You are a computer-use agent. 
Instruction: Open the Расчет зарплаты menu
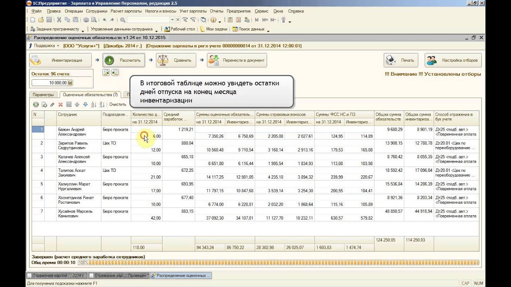pos(126,11)
